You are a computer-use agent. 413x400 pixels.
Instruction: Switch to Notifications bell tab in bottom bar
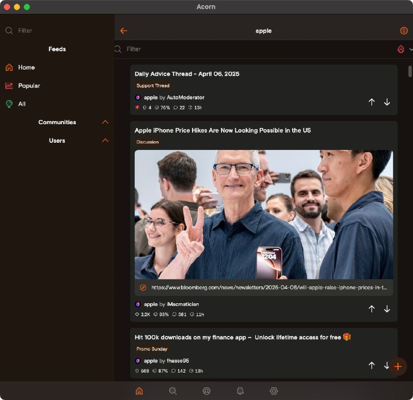(240, 391)
